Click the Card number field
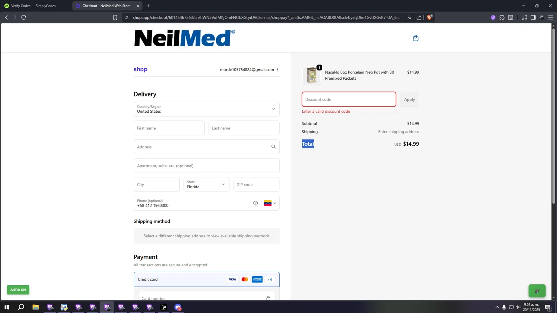 [206, 297]
